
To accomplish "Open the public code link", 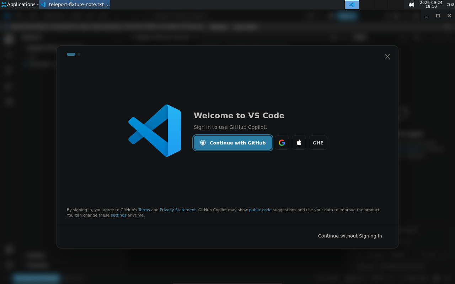I will pos(260,210).
